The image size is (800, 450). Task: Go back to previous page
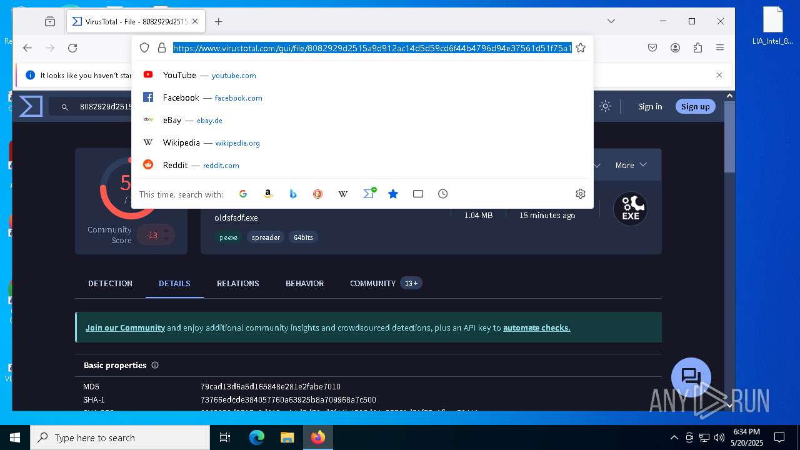[x=27, y=48]
